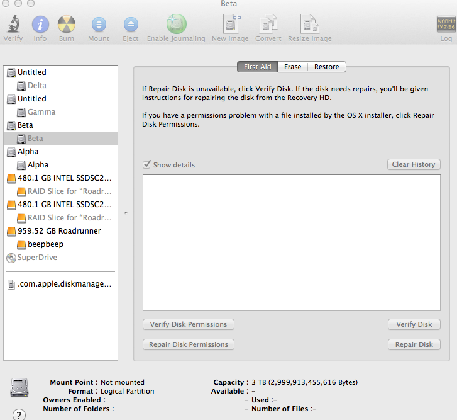Image resolution: width=457 pixels, height=420 pixels.
Task: Select the highlighted Beta volume
Action: pyautogui.click(x=60, y=139)
